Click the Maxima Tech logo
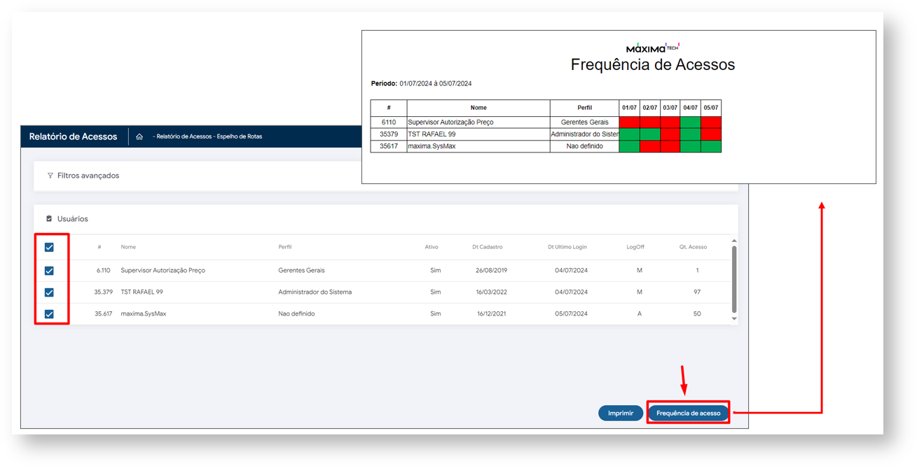 coord(652,48)
